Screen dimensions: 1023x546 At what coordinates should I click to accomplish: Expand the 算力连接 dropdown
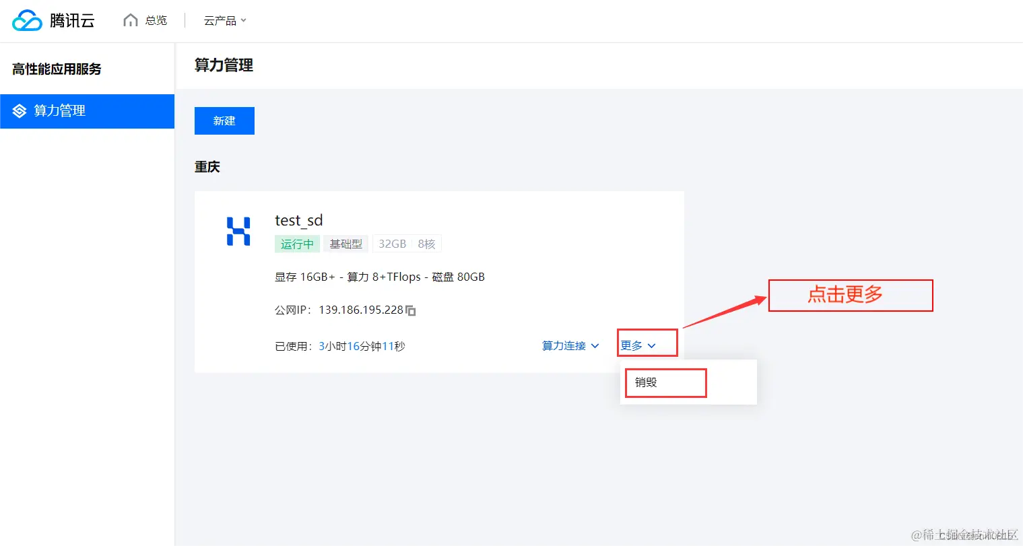pos(570,345)
